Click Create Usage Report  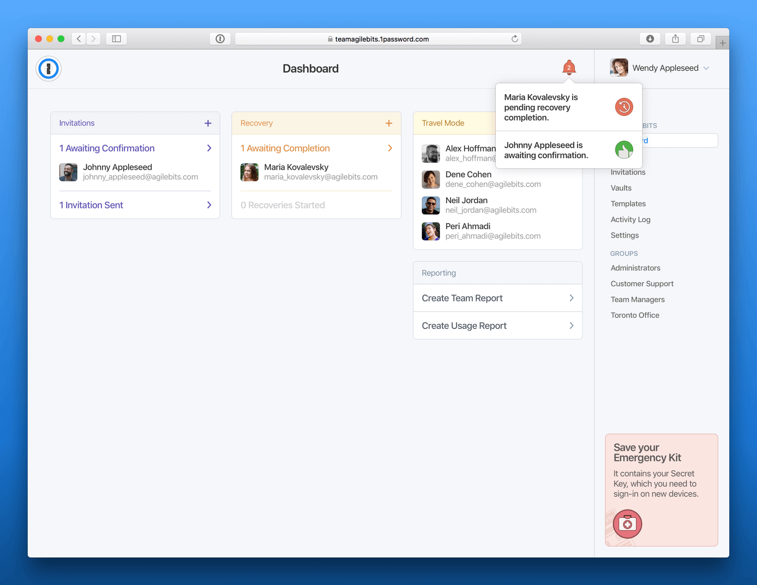[x=464, y=325]
